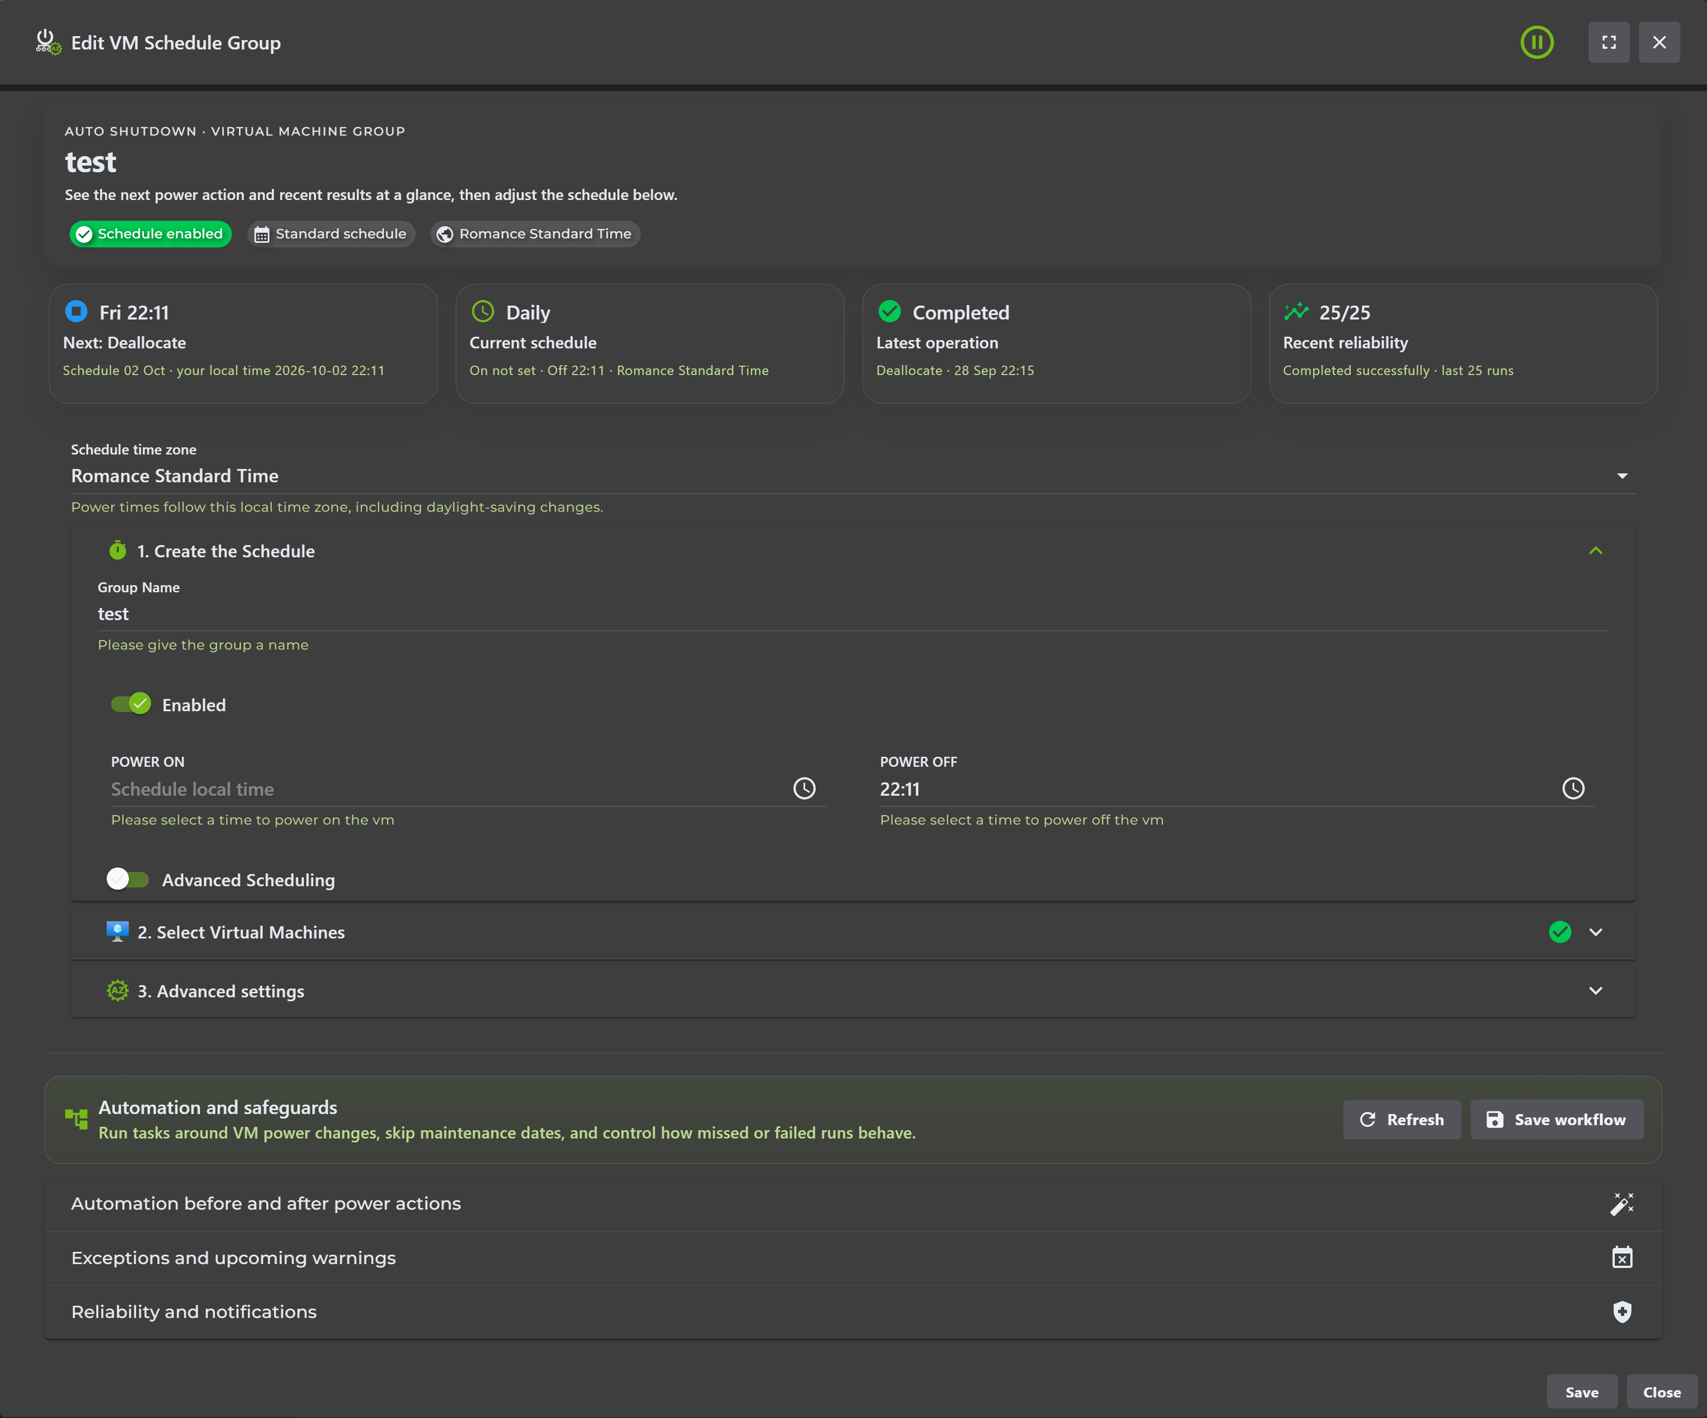Viewport: 1707px width, 1418px height.
Task: Click the Completed latest operation card
Action: coord(1056,344)
